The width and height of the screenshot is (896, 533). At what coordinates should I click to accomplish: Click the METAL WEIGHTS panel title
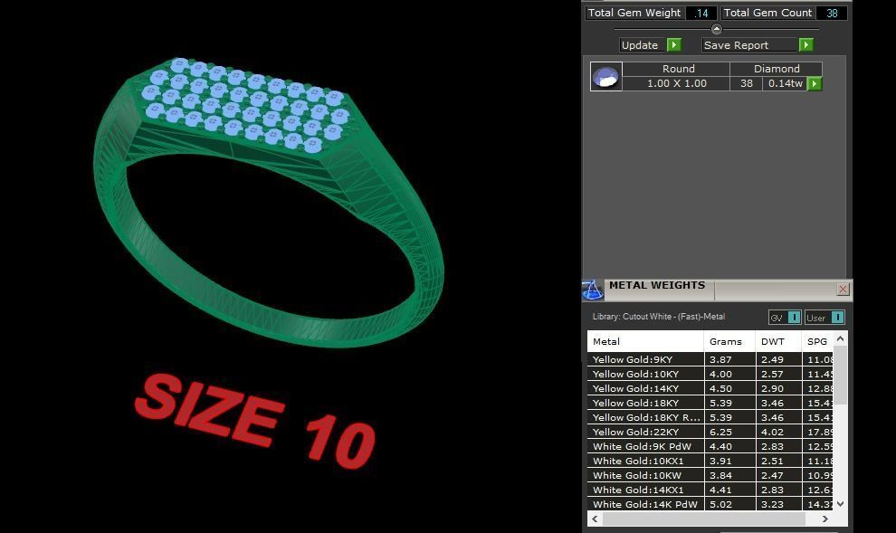point(656,285)
